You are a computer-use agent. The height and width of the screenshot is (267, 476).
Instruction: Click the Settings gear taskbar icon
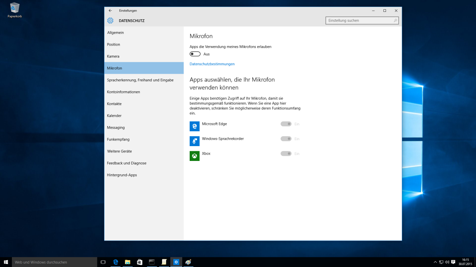point(176,262)
